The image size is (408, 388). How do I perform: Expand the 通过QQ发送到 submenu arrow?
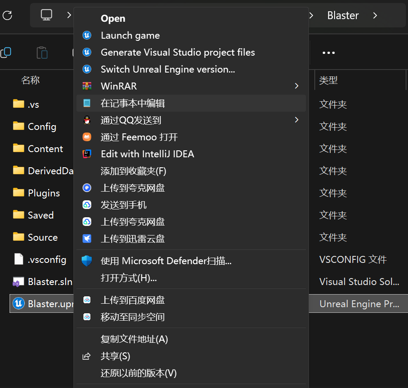coord(297,120)
